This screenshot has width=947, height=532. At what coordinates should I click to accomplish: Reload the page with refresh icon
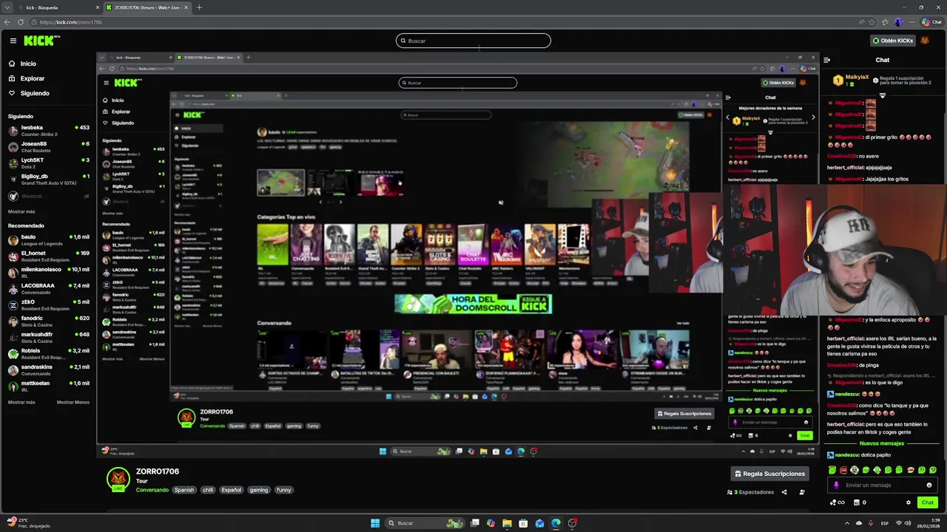point(21,22)
